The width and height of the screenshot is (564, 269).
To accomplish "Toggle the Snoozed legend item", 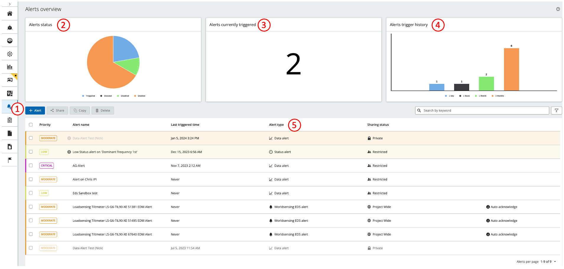I will click(106, 96).
